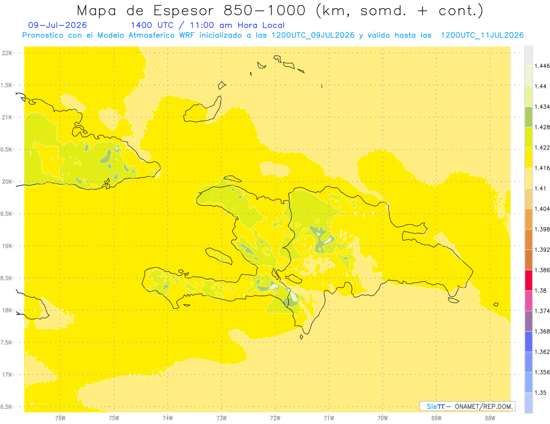
Task: Click the 'SisTT - ONAMET/REP.DOM.' credit box
Action: pos(467,406)
